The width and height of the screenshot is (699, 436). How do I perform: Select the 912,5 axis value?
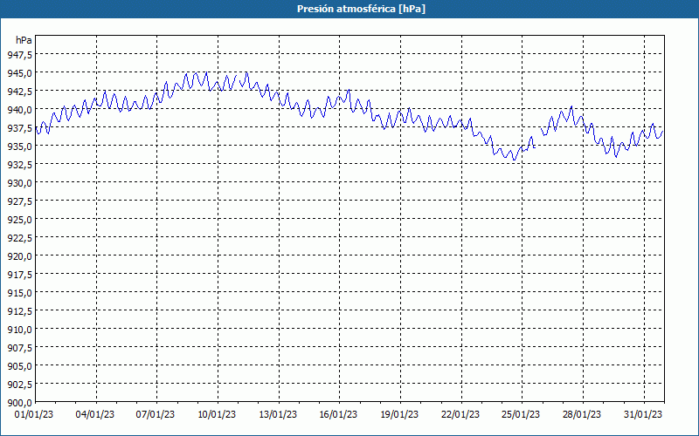(x=19, y=311)
